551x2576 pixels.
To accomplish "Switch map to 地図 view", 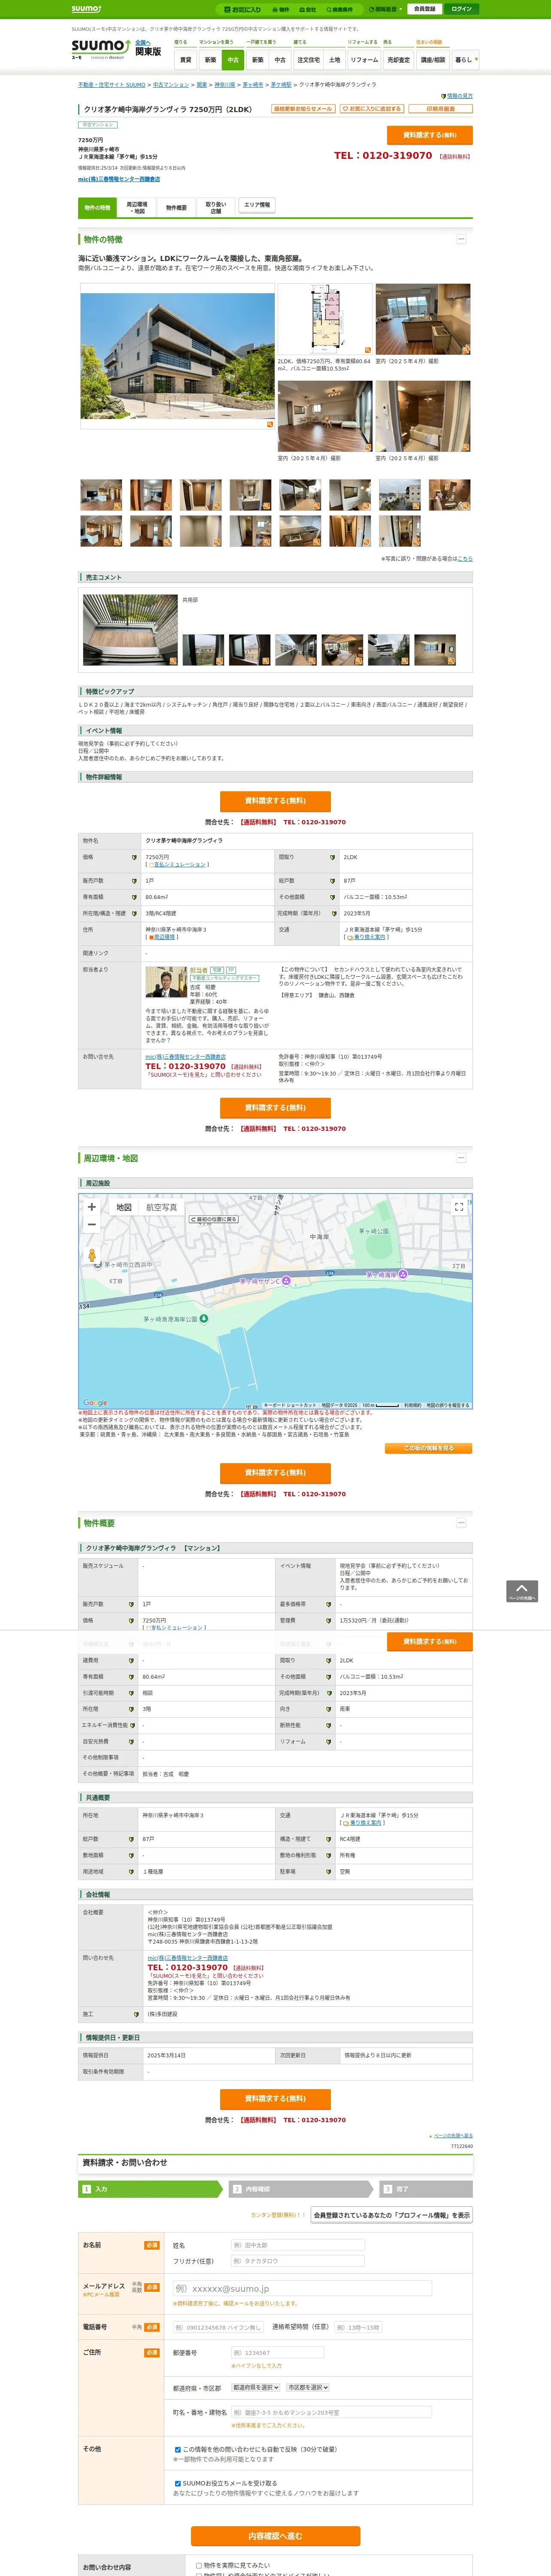I will 124,1207.
